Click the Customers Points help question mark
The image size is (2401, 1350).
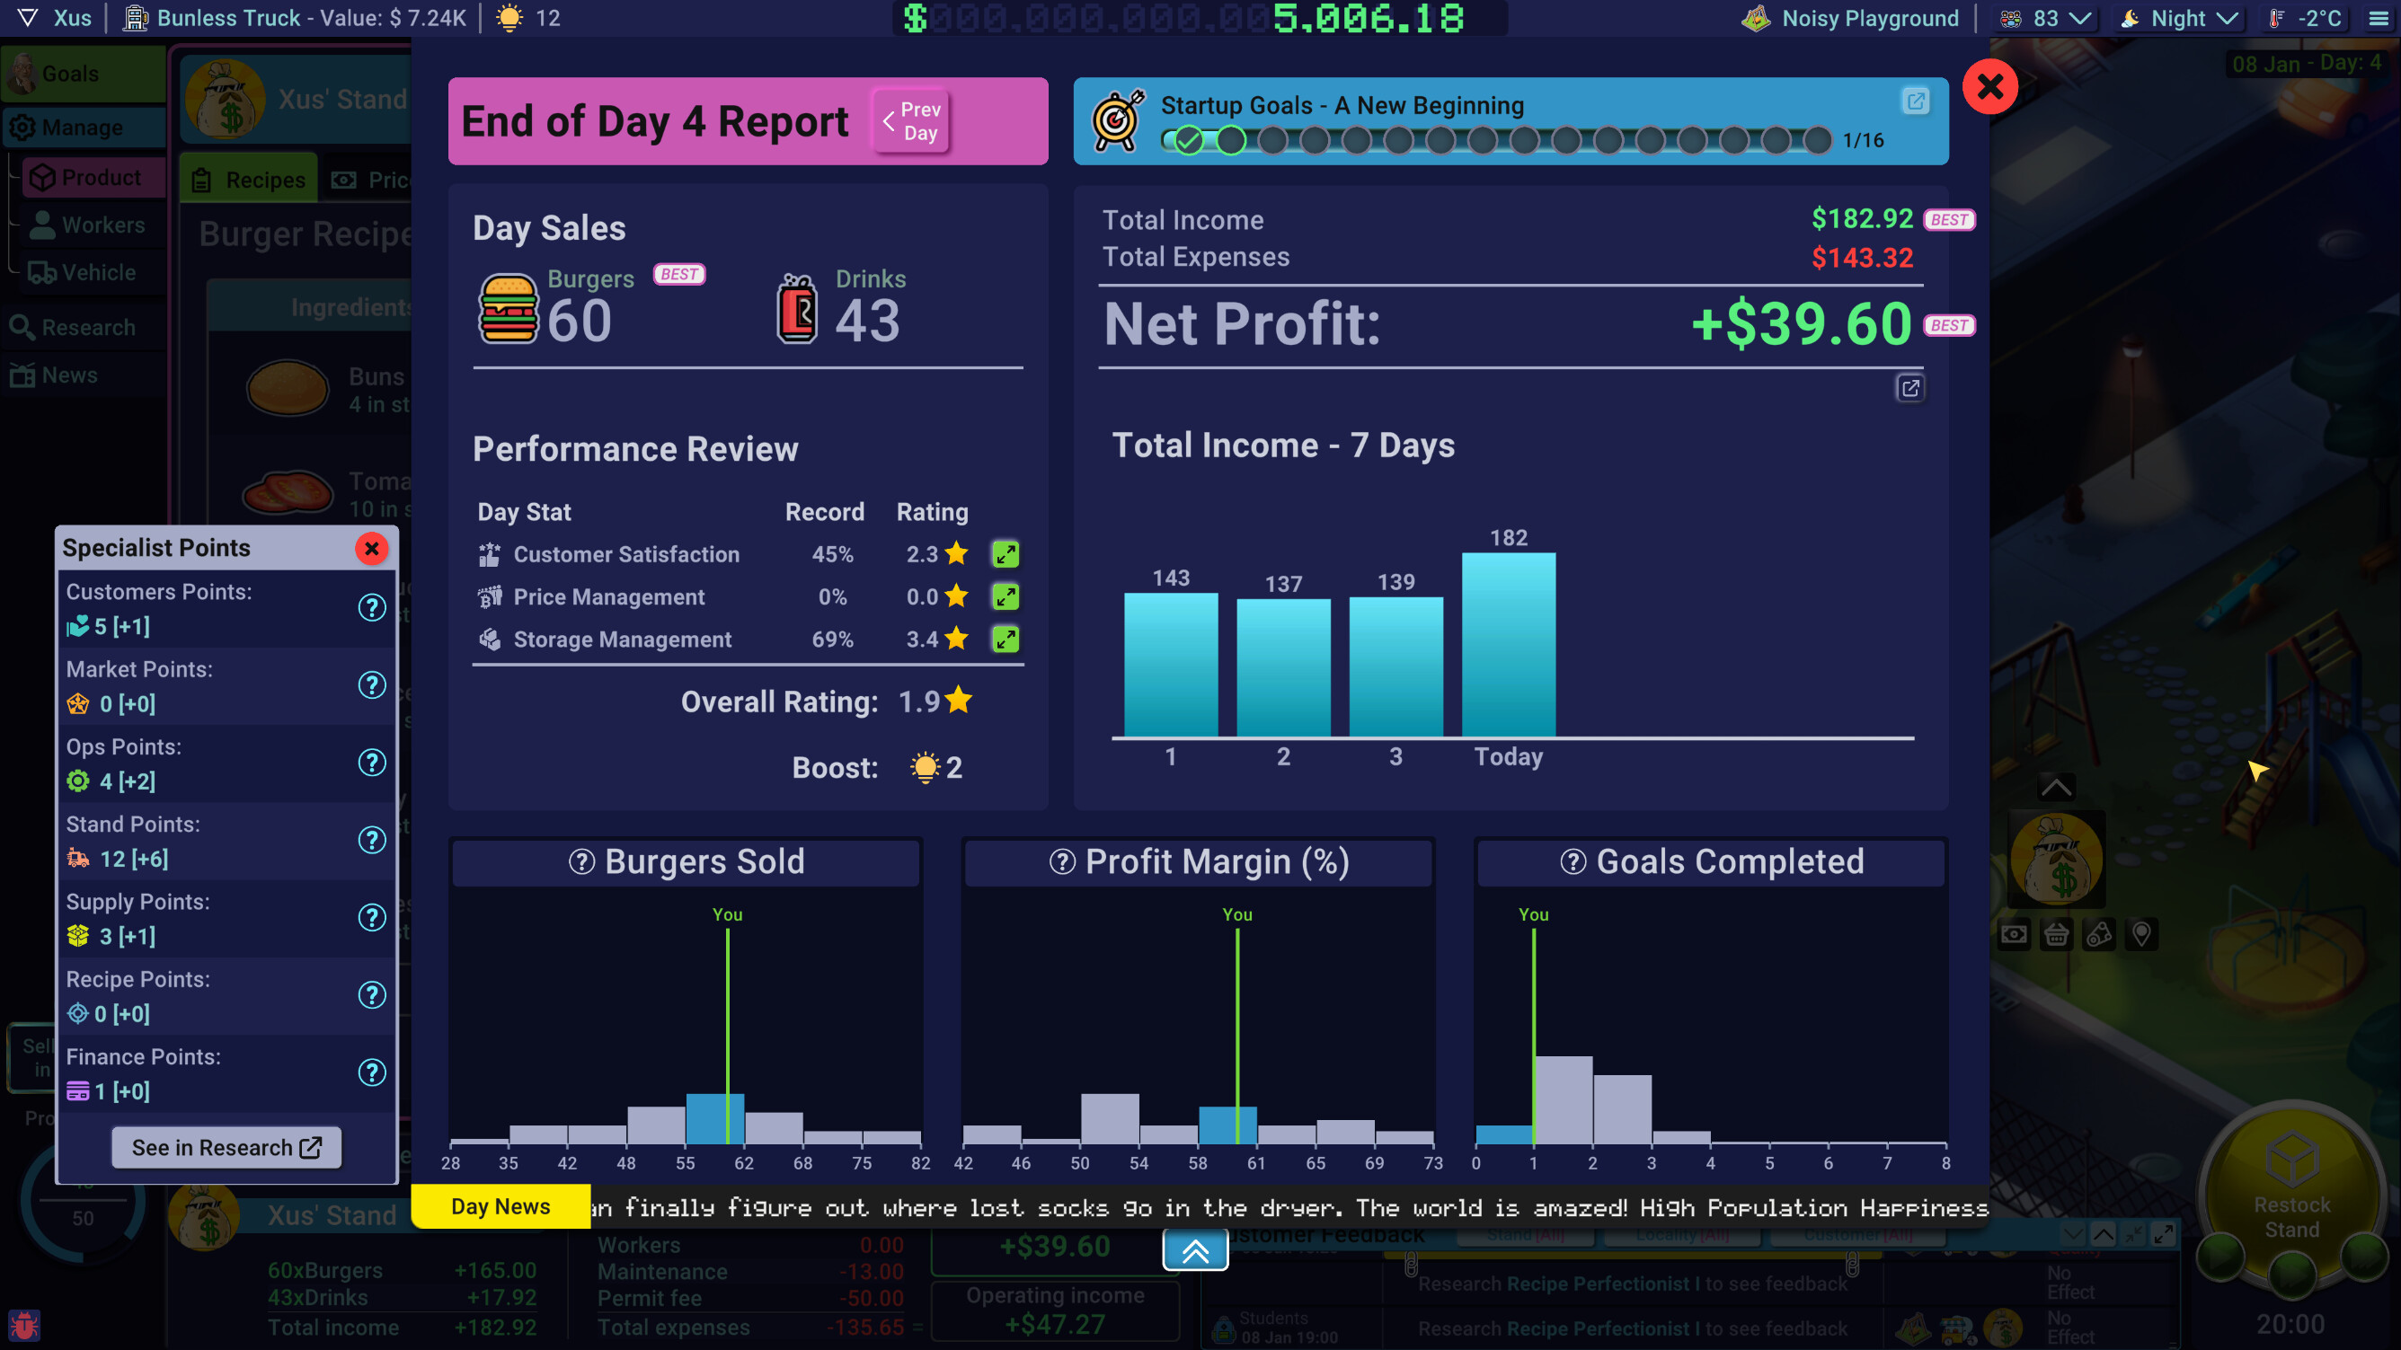373,607
